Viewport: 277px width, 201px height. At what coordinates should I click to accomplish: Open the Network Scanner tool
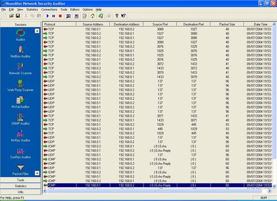point(21,68)
